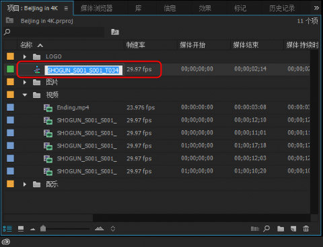Click clip icon of row ending 00;00;11;01
Image resolution: width=323 pixels, height=247 pixels.
pyautogui.click(x=48, y=134)
